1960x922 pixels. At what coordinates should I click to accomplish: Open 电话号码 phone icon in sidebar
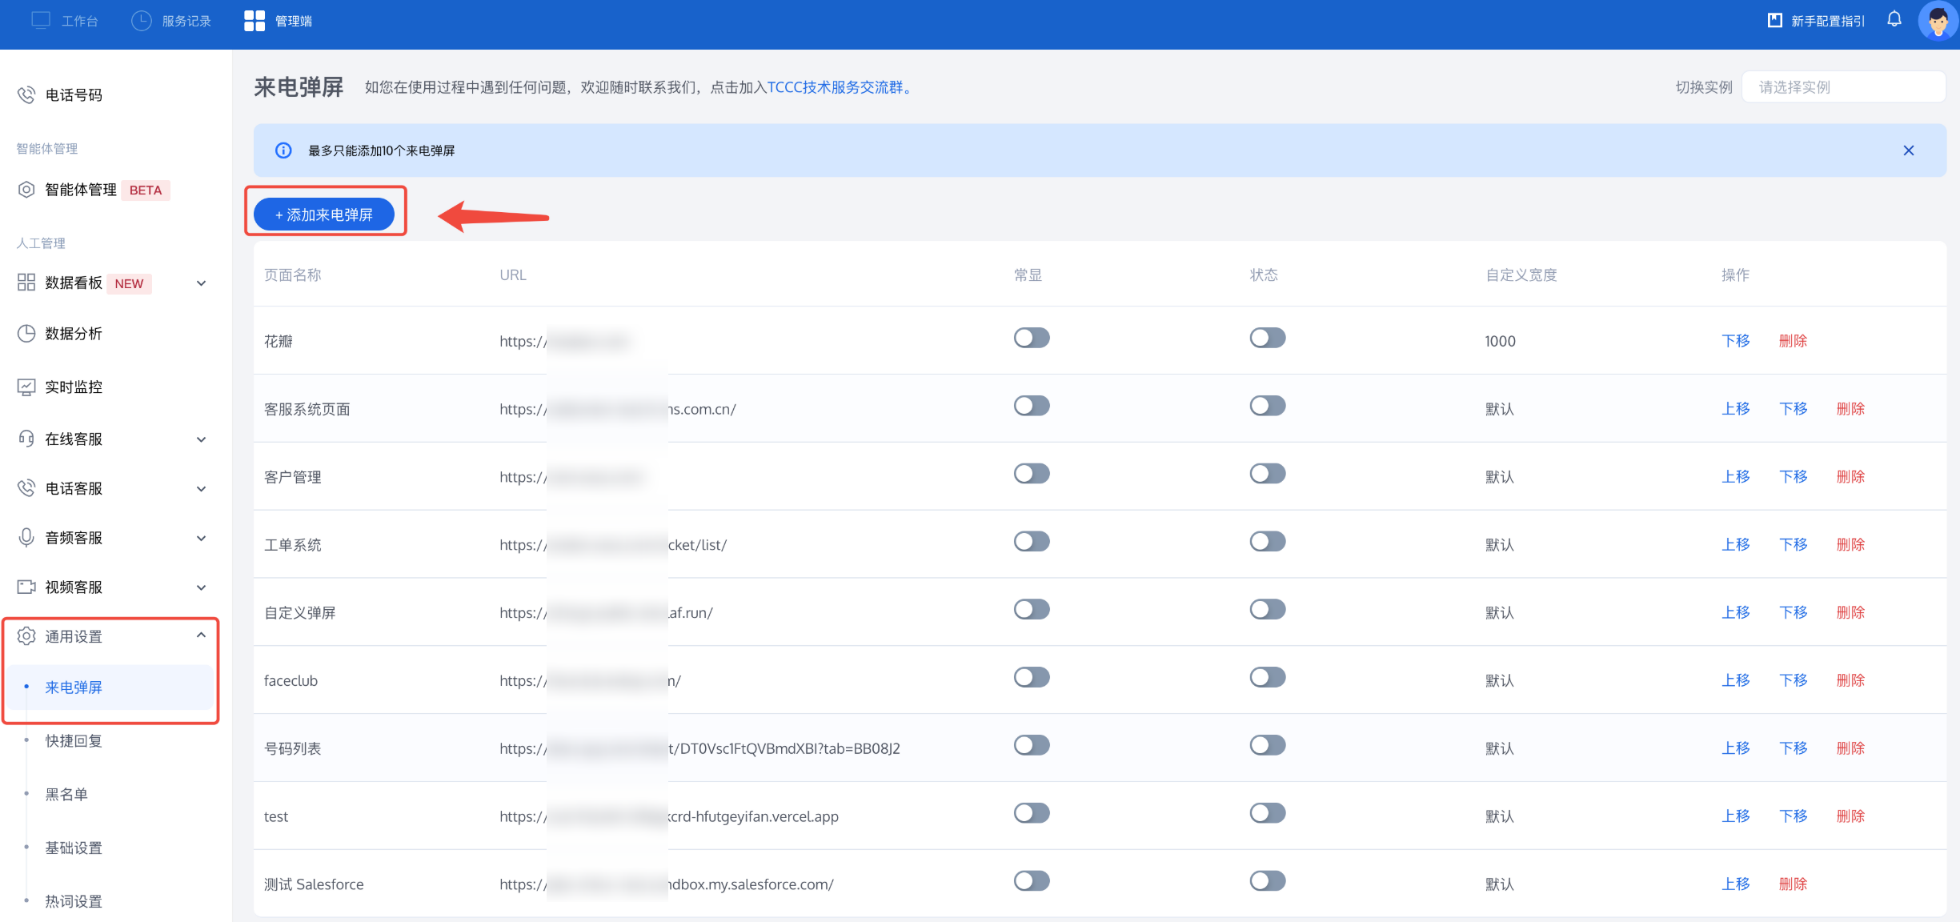click(26, 94)
